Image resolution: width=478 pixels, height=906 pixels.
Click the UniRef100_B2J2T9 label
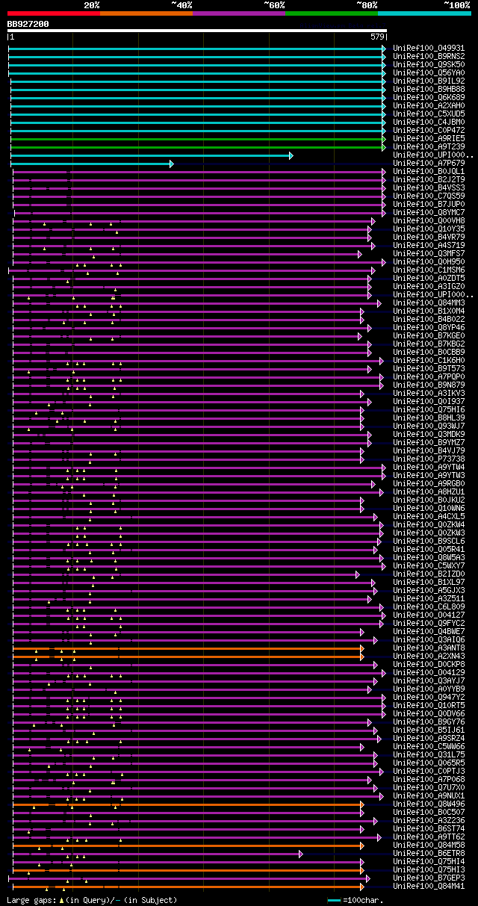429,179
